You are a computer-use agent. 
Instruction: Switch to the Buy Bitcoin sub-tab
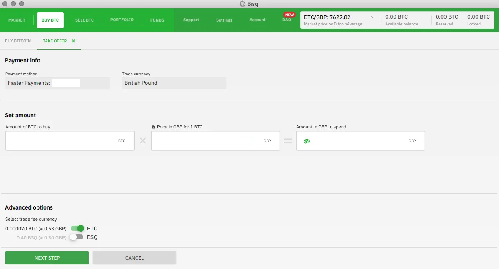point(18,41)
